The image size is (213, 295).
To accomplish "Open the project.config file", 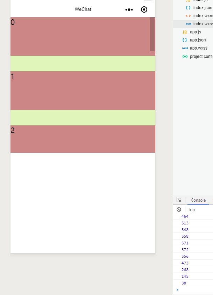I will tap(201, 57).
